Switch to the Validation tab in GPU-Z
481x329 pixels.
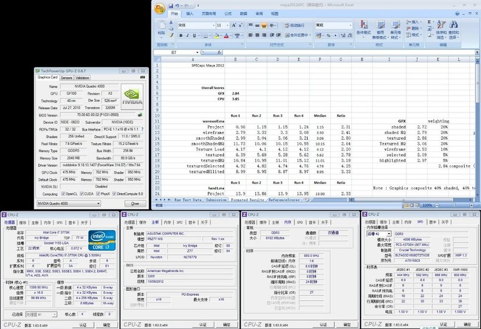[82, 78]
